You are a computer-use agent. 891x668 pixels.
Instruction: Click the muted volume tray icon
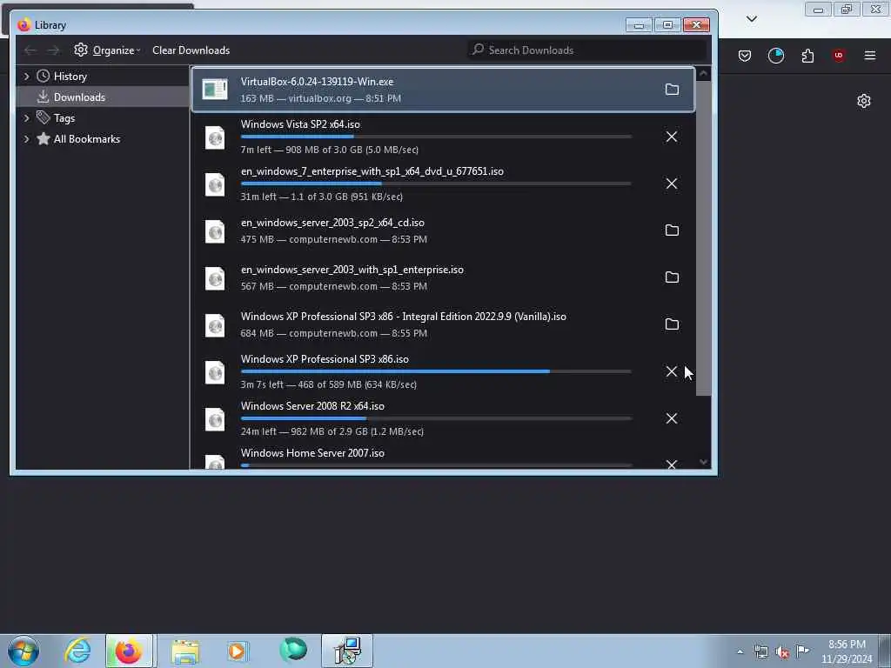click(x=782, y=652)
